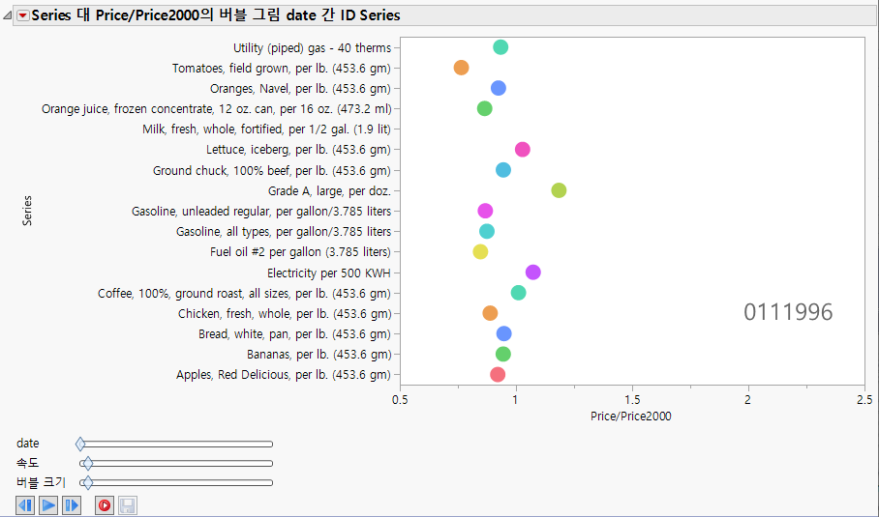
Task: Select the Grade A, large eggs bubble
Action: click(x=559, y=190)
